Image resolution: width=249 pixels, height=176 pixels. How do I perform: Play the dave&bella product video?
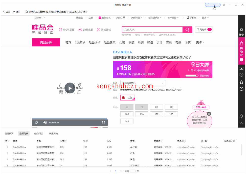70,88
